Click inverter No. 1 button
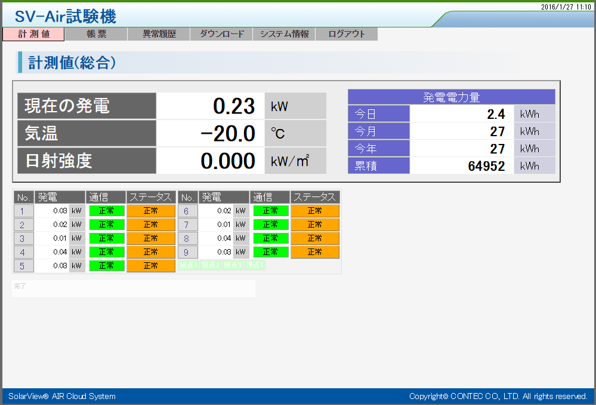 [x=23, y=211]
